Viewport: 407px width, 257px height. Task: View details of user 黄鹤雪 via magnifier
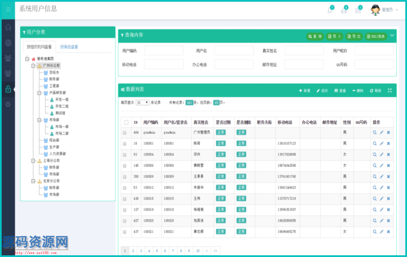(x=375, y=166)
